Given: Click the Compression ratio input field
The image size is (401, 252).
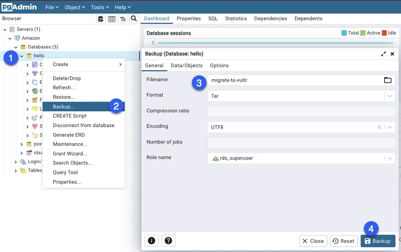Looking at the screenshot, I should [x=301, y=111].
